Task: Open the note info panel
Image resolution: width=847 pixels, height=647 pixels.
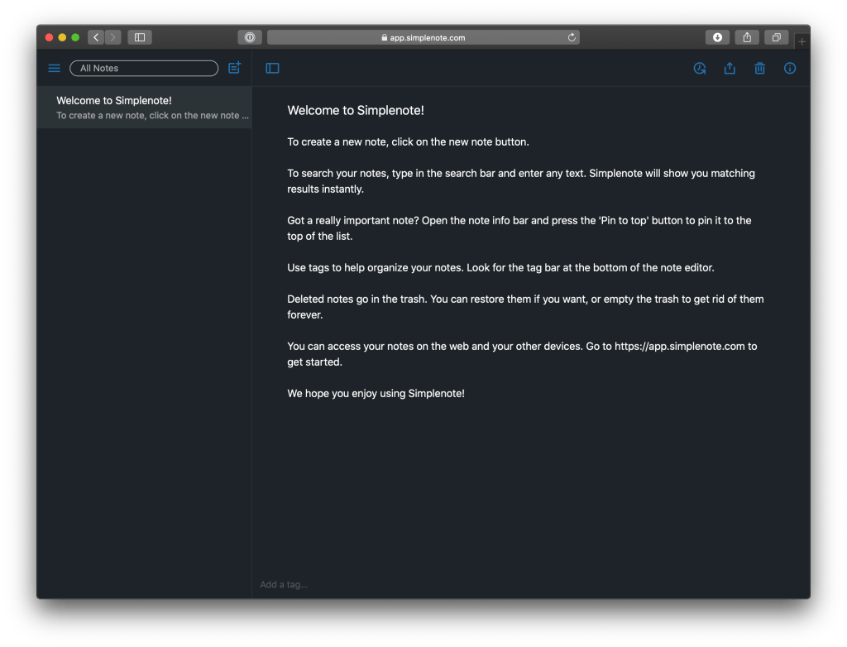Action: [790, 68]
